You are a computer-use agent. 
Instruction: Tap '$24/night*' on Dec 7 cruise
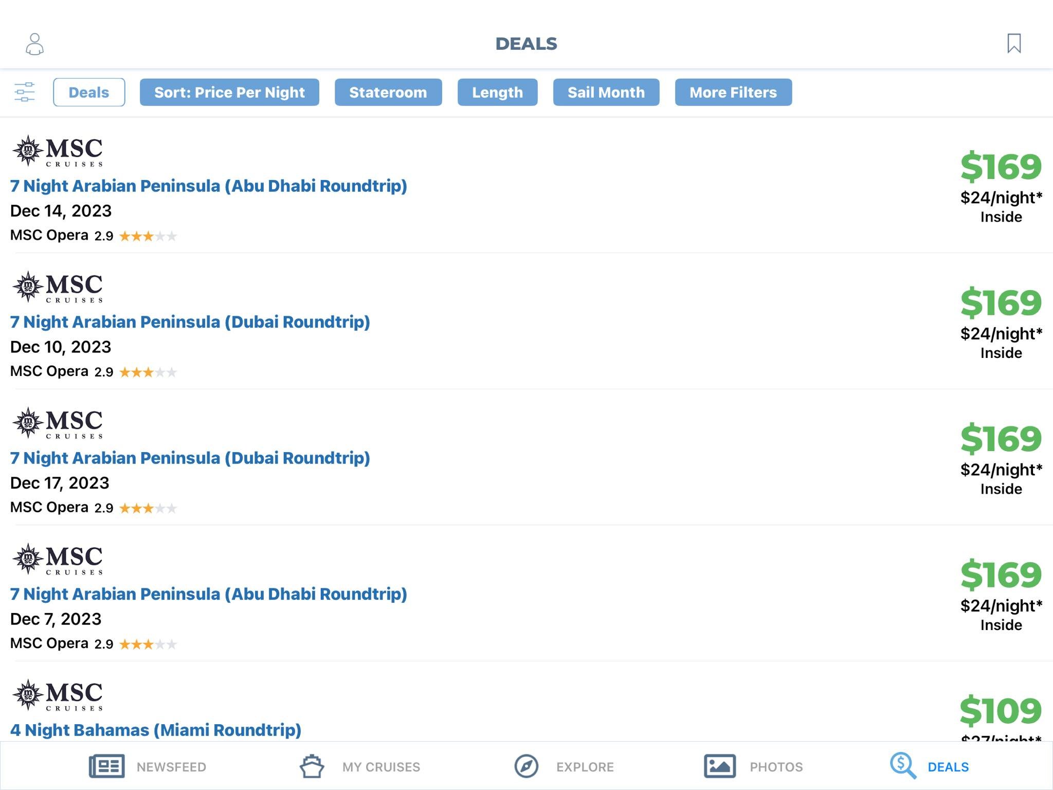(1001, 605)
